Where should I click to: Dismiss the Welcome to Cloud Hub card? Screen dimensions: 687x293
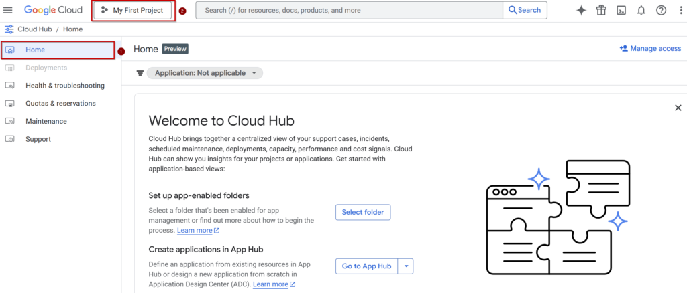click(678, 108)
